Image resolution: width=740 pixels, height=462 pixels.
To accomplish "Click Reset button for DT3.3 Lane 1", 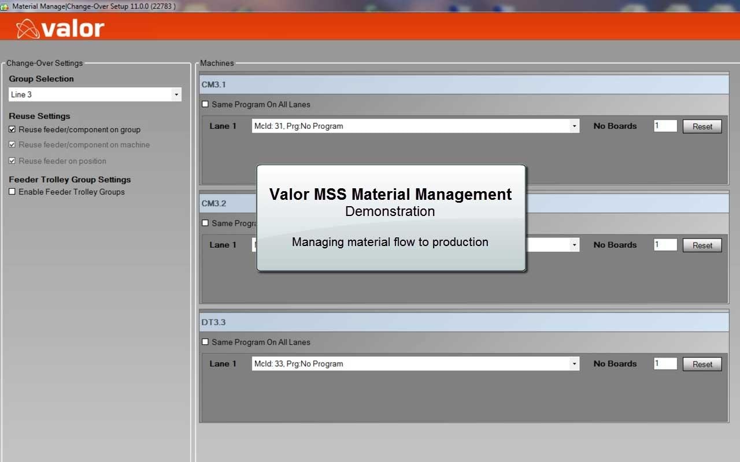I will 702,364.
